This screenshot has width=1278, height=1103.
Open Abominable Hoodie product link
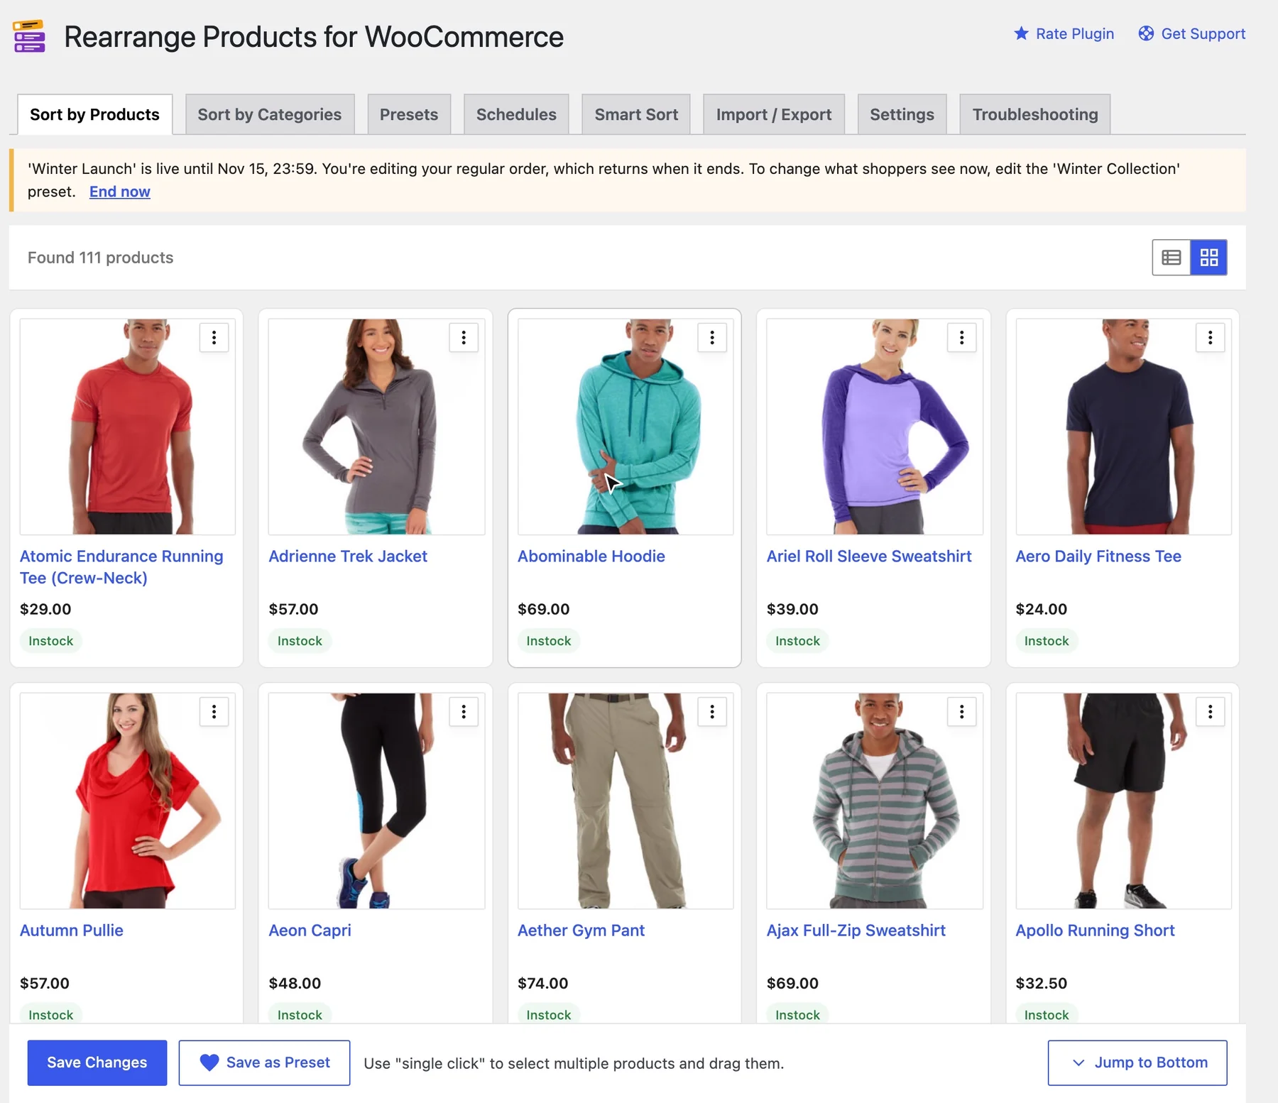coord(591,556)
